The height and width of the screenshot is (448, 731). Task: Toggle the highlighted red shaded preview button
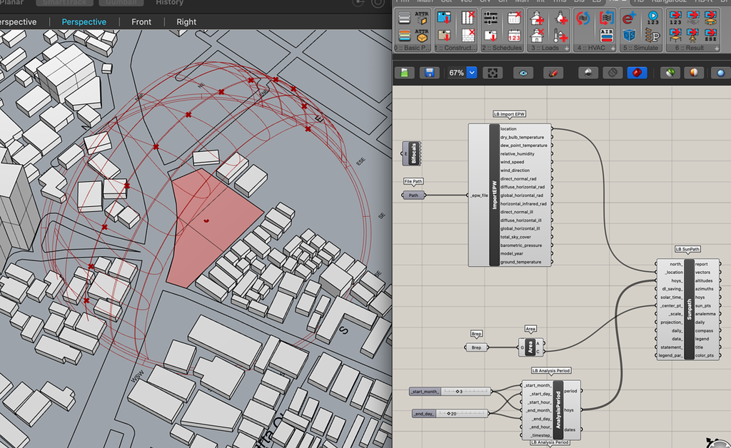click(x=637, y=73)
